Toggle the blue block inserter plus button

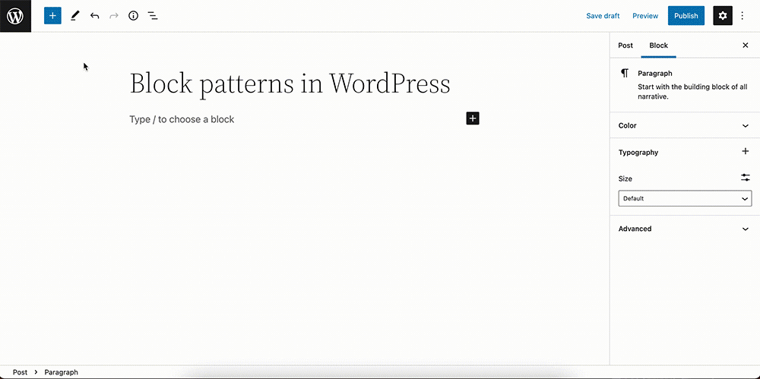tap(52, 16)
